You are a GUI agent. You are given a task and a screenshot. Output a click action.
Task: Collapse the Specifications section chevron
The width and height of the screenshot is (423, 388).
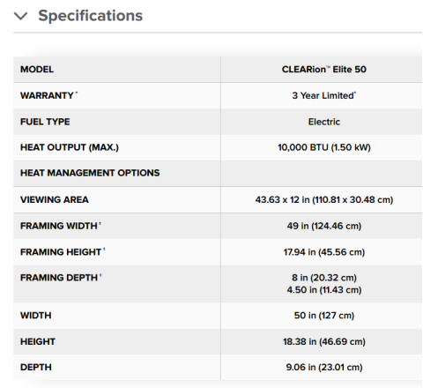coord(21,16)
